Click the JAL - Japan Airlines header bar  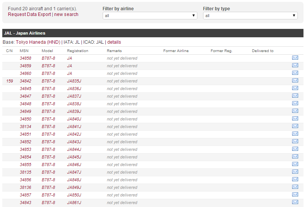[x=152, y=33]
